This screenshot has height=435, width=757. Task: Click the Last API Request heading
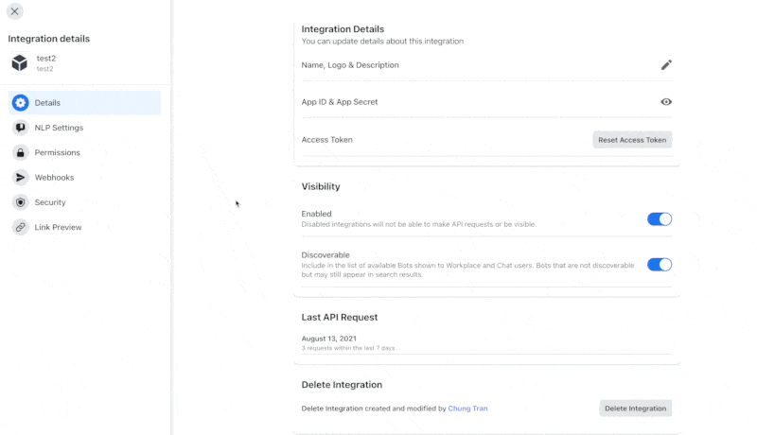tap(340, 318)
